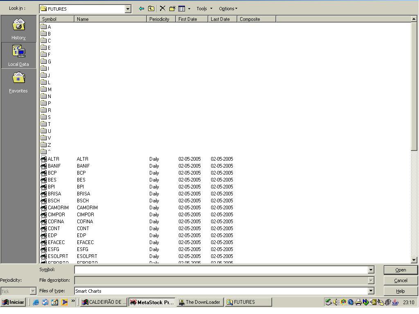Image resolution: width=419 pixels, height=314 pixels.
Task: Open the History sidebar icon
Action: 18,25
